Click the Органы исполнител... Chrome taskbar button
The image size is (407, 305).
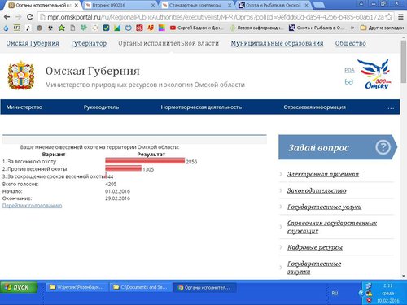pos(204,287)
